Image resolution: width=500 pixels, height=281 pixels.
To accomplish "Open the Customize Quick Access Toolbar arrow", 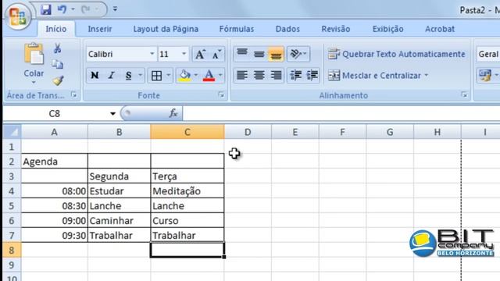I will pos(115,9).
